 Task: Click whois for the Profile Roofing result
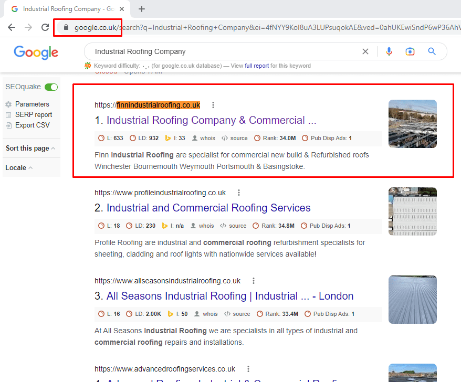coord(202,226)
